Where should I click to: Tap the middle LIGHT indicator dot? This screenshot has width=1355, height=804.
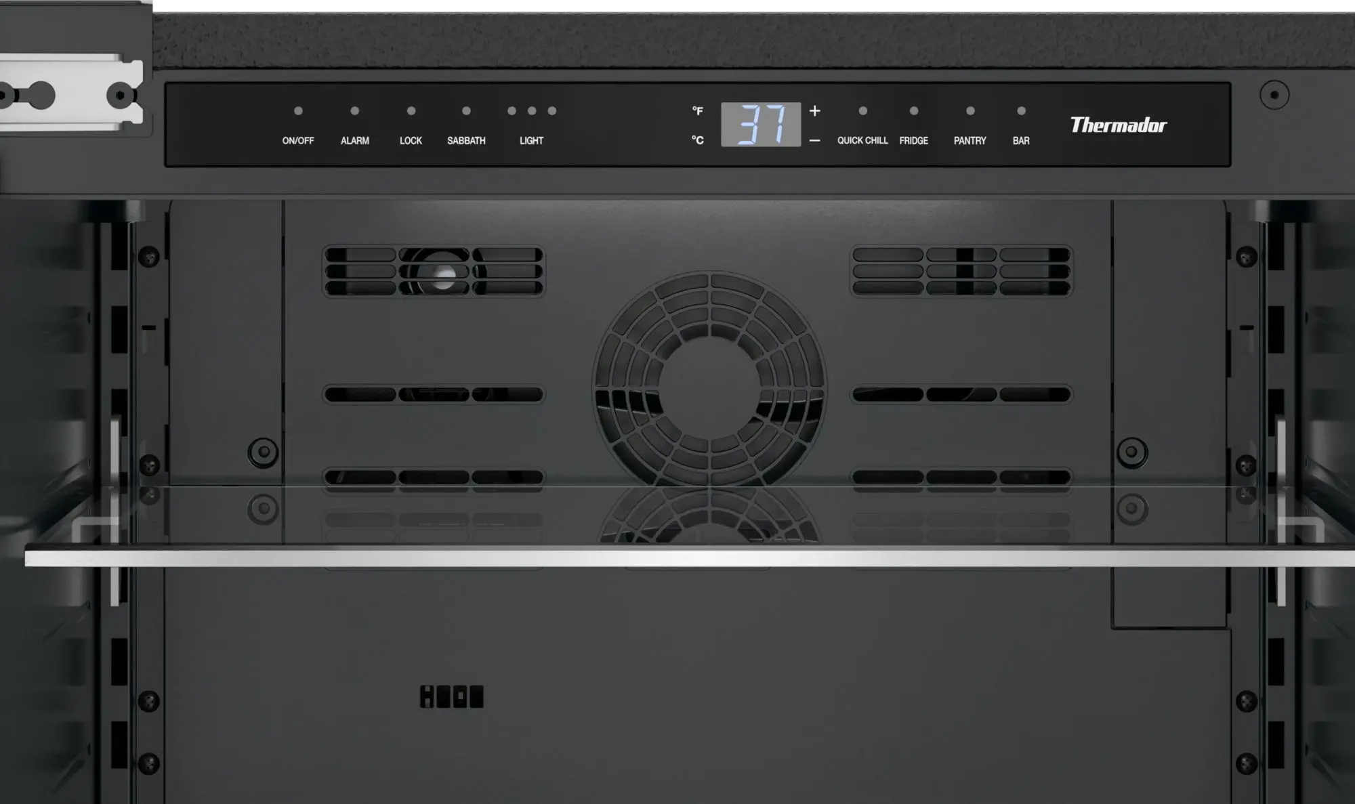[532, 111]
